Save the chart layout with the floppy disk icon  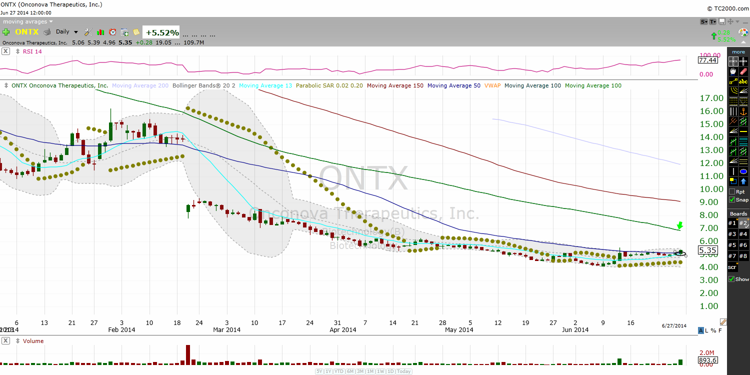722,21
